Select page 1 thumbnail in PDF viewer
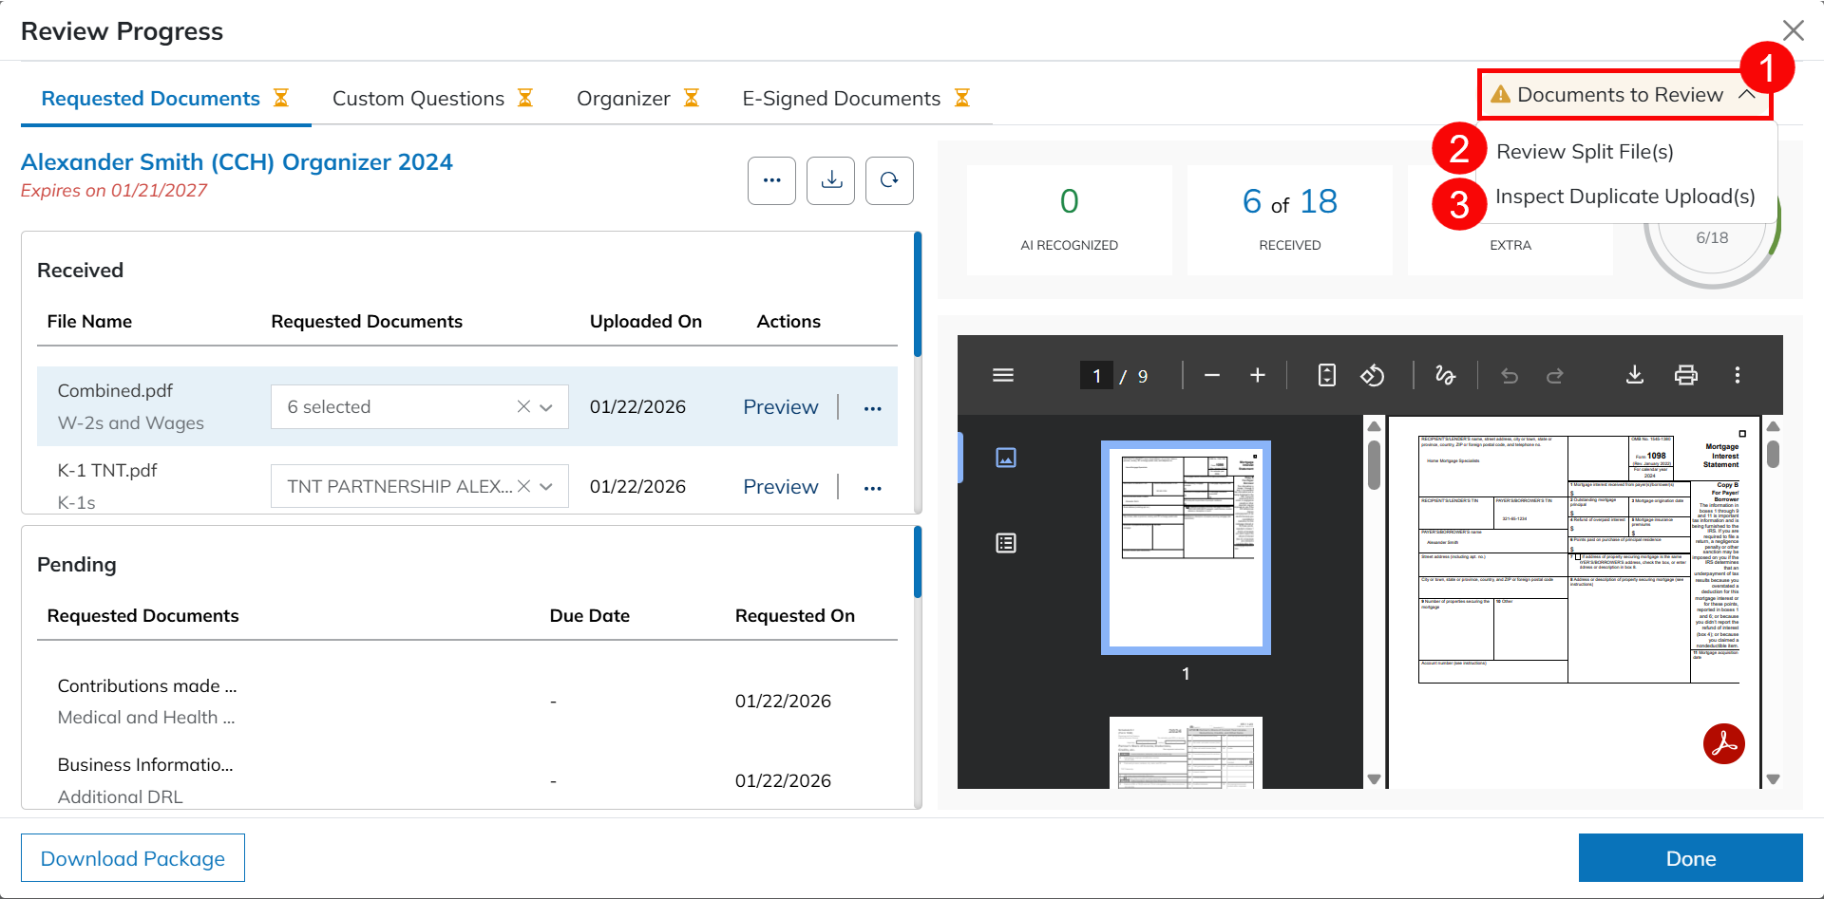1824x899 pixels. 1186,548
